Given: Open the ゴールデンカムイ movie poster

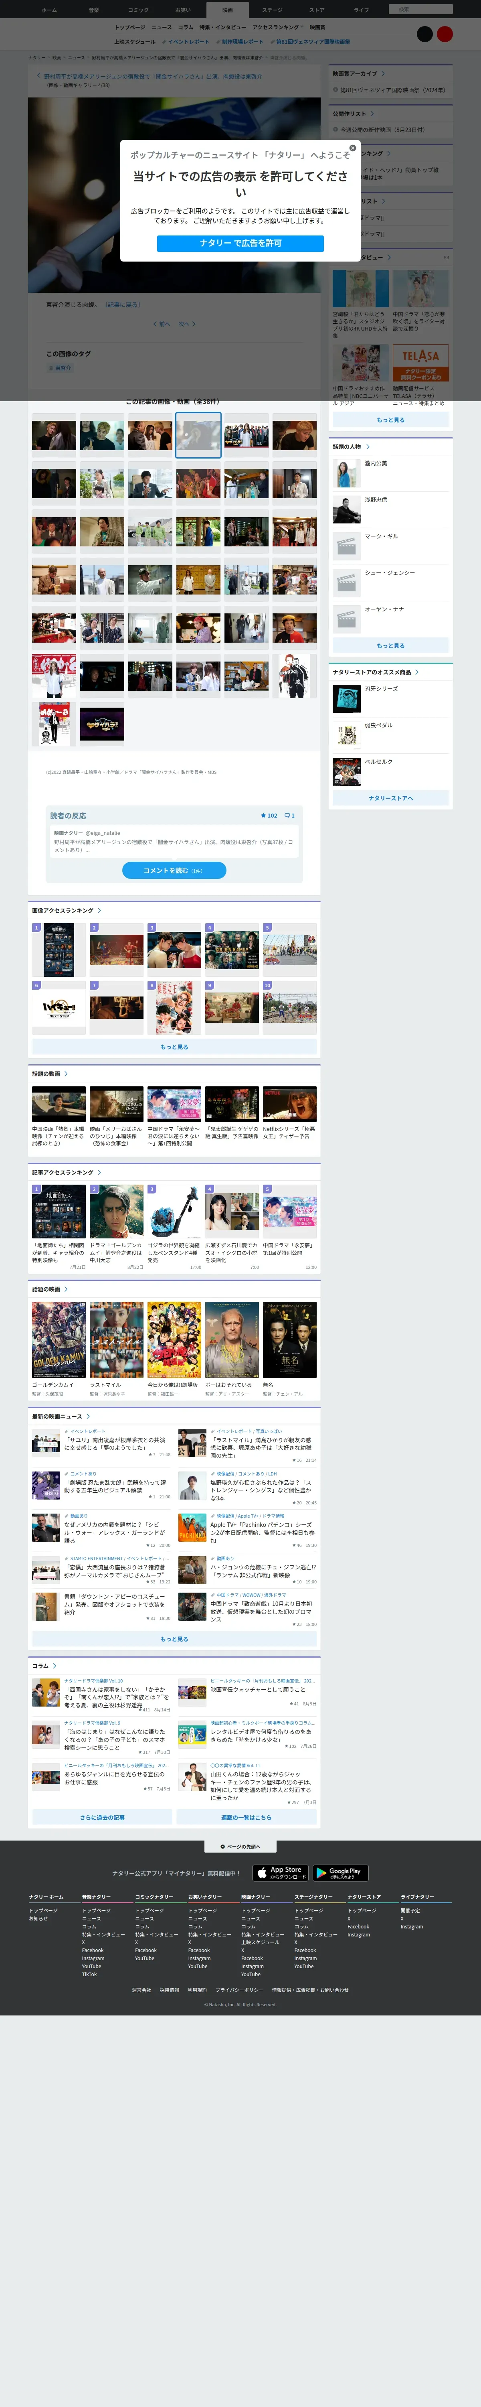Looking at the screenshot, I should 59,1340.
